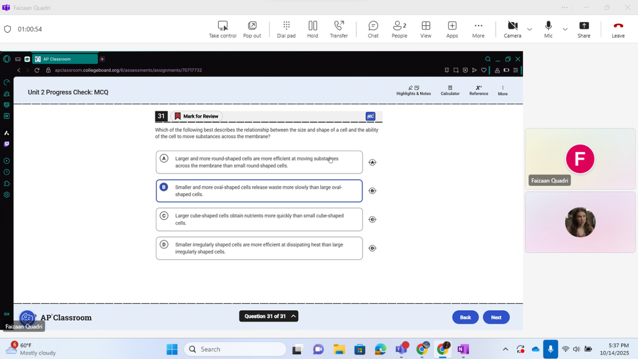
Task: Select answer choice A radio option
Action: pos(164,158)
